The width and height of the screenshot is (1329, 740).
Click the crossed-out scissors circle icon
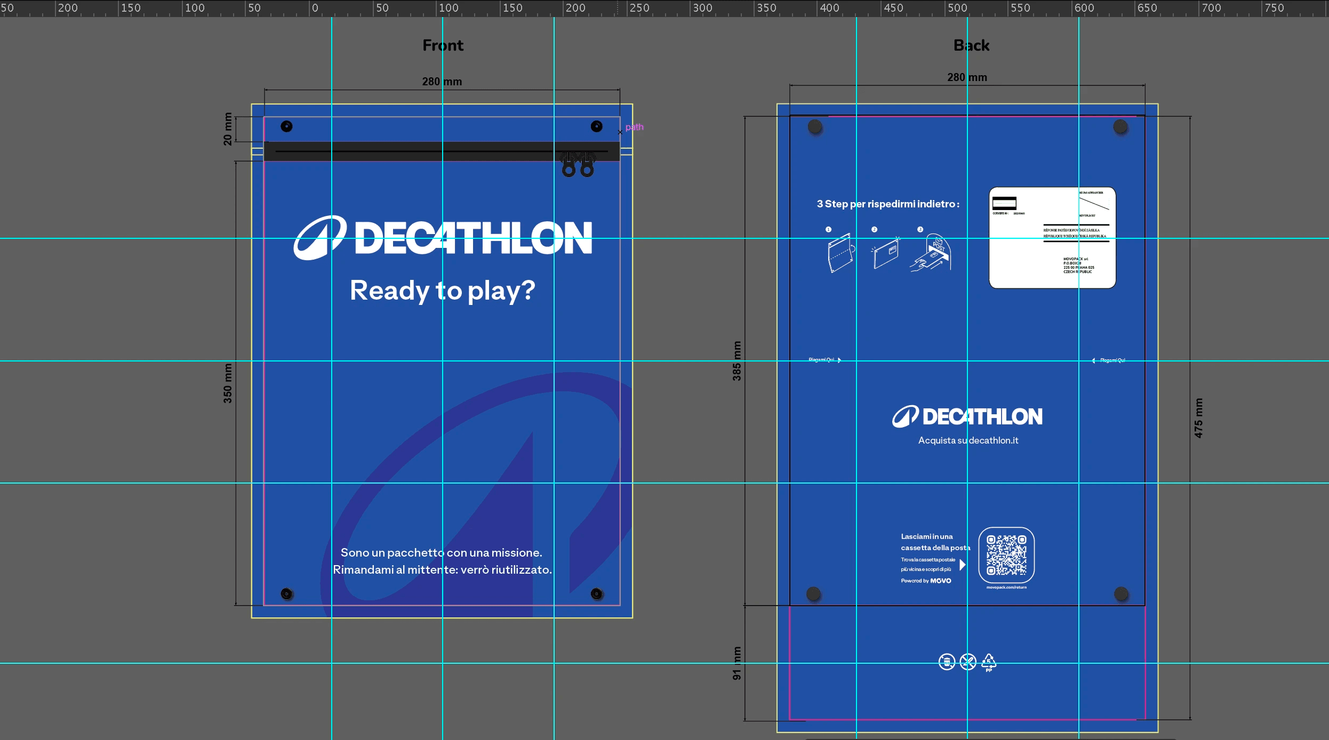click(967, 662)
